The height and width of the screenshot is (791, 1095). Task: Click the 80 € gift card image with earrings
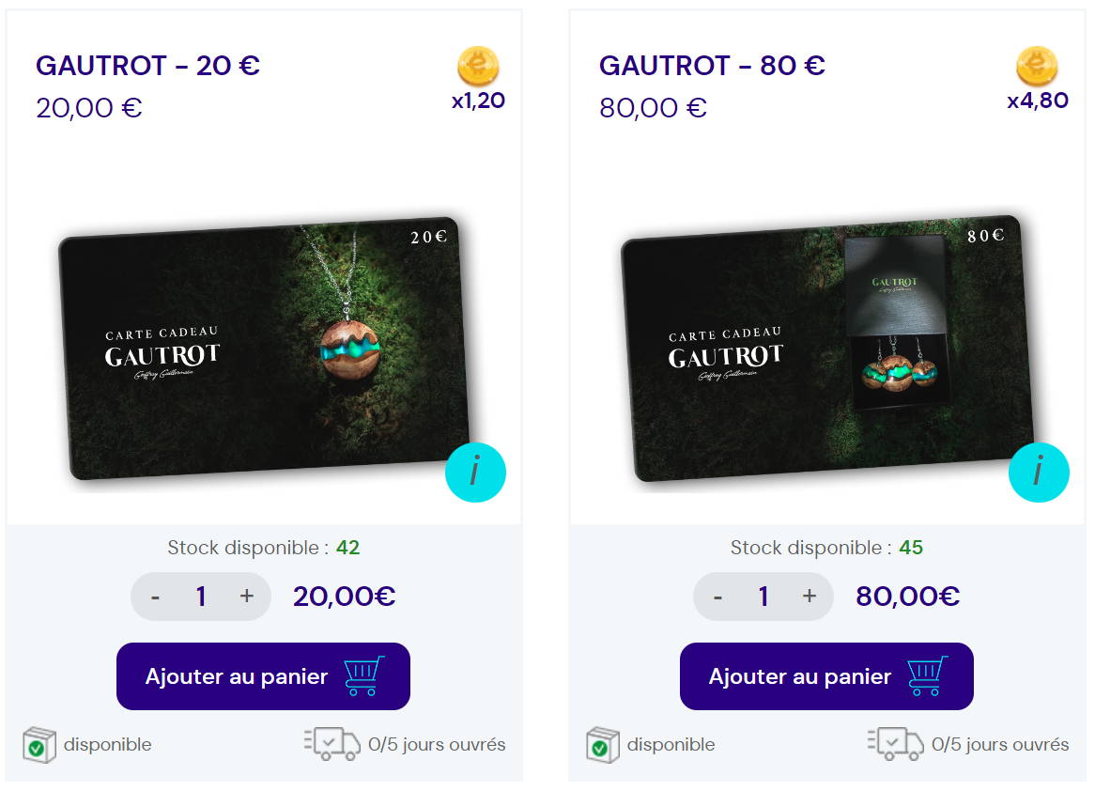[826, 349]
